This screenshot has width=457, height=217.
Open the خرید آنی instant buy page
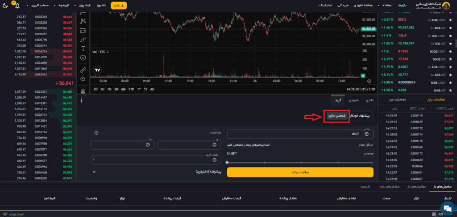(x=343, y=5)
